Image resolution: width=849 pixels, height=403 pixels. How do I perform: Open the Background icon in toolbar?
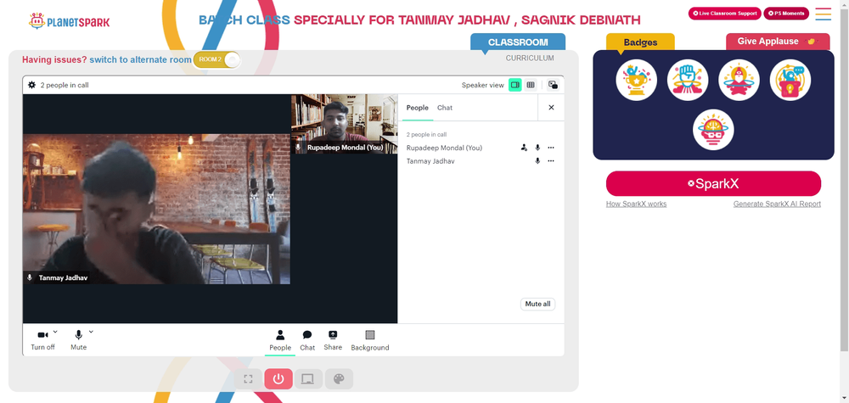tap(370, 340)
